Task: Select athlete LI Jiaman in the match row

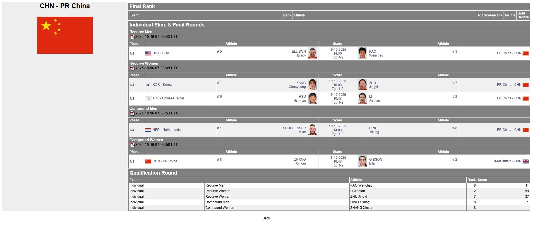Action: [374, 99]
